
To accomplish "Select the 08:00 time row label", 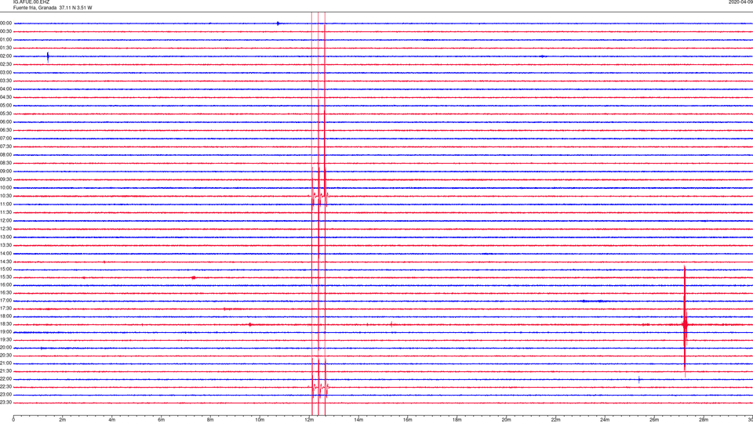I will pos(6,155).
